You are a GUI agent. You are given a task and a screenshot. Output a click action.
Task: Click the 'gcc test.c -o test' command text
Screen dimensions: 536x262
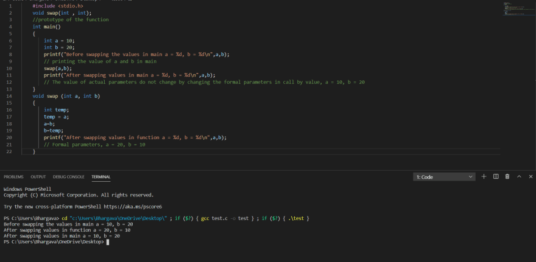[x=225, y=218]
